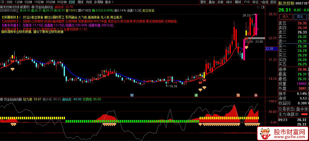This screenshot has height=141, width=309.
Task: Click the 26.33 high price label on chart
Action: coord(246,15)
